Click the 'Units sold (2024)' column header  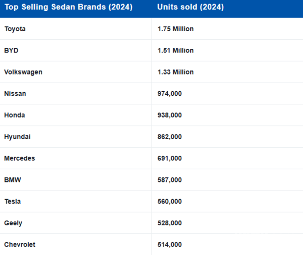point(190,8)
